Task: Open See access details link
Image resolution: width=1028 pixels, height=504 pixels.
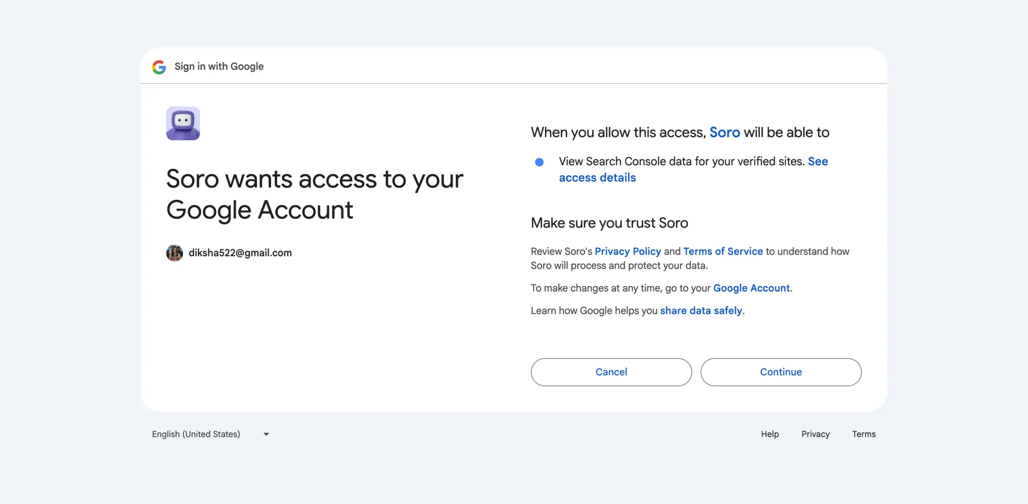Action: pyautogui.click(x=693, y=170)
